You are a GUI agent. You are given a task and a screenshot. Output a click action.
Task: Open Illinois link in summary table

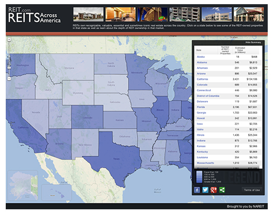200,135
